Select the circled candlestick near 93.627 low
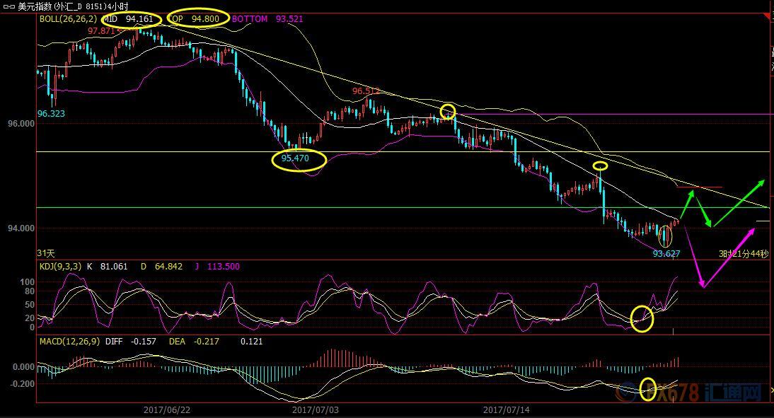This screenshot has height=418, width=774. click(665, 236)
